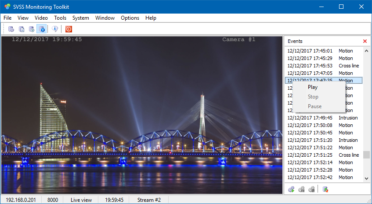Toggle the highlighted events panel toolbar icon
The height and width of the screenshot is (204, 372).
[x=42, y=29]
